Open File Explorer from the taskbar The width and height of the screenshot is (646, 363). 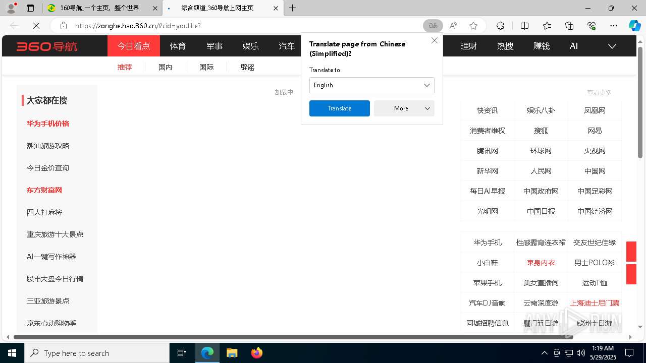tap(232, 353)
